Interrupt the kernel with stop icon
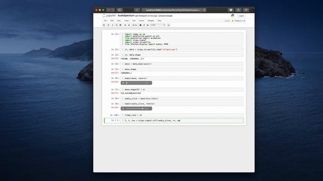The height and width of the screenshot is (181, 323). (140, 25)
